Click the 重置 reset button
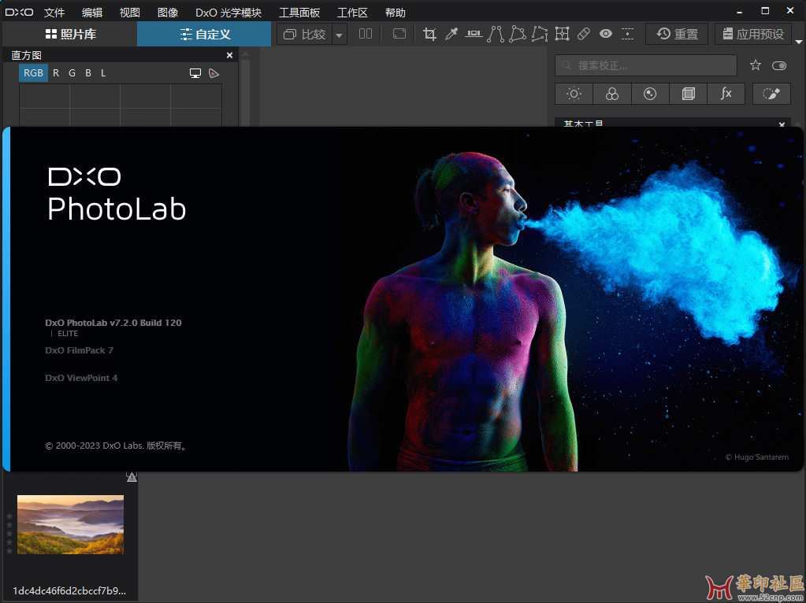The height and width of the screenshot is (603, 806). [x=678, y=34]
